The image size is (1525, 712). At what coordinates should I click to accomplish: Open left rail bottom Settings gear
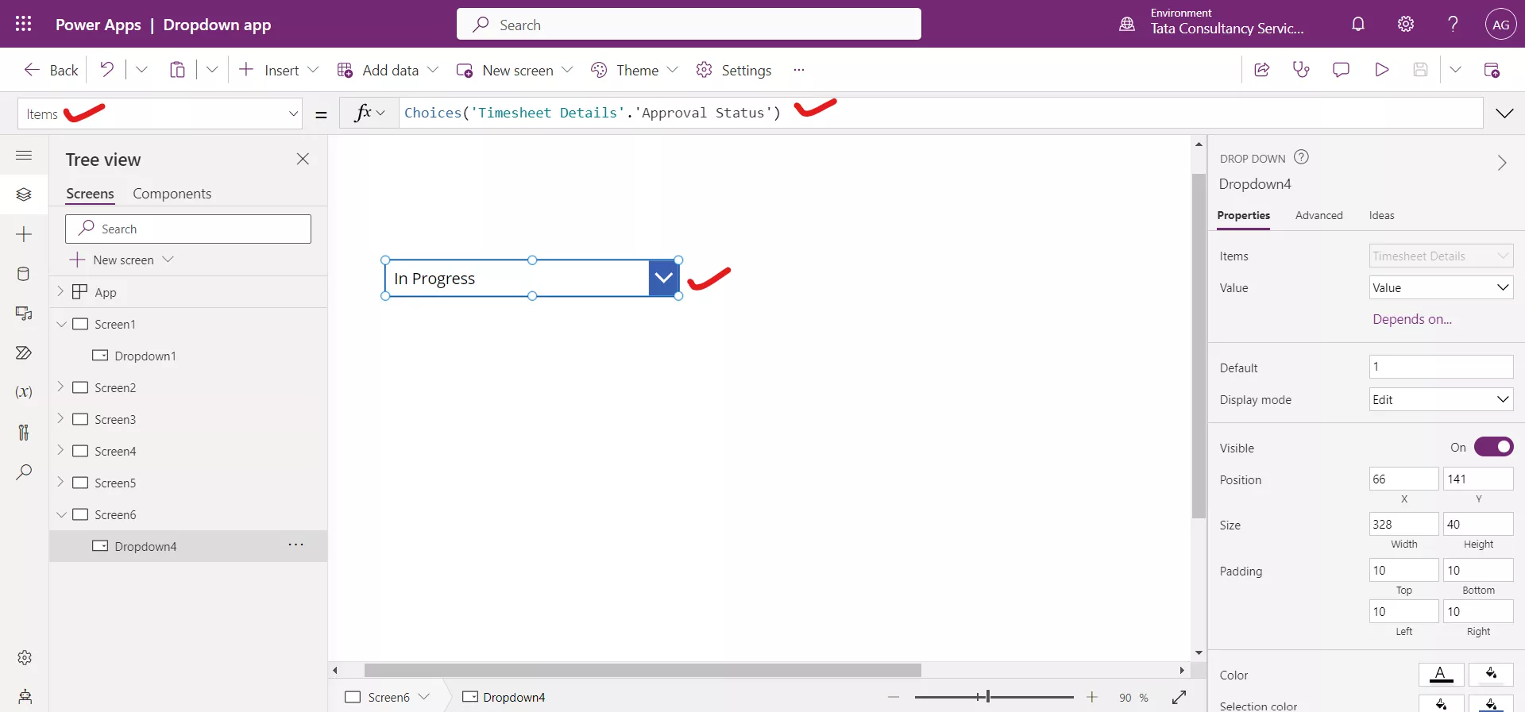(x=25, y=657)
